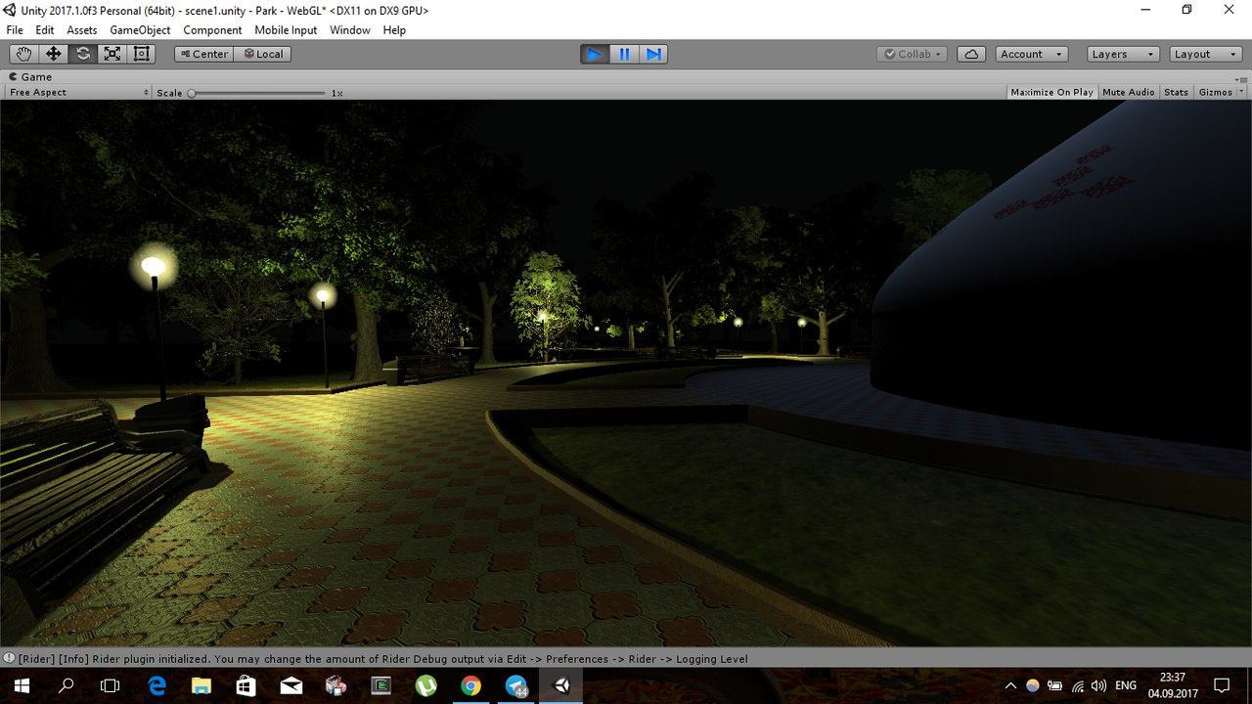
Task: Select the Game tab
Action: (30, 76)
